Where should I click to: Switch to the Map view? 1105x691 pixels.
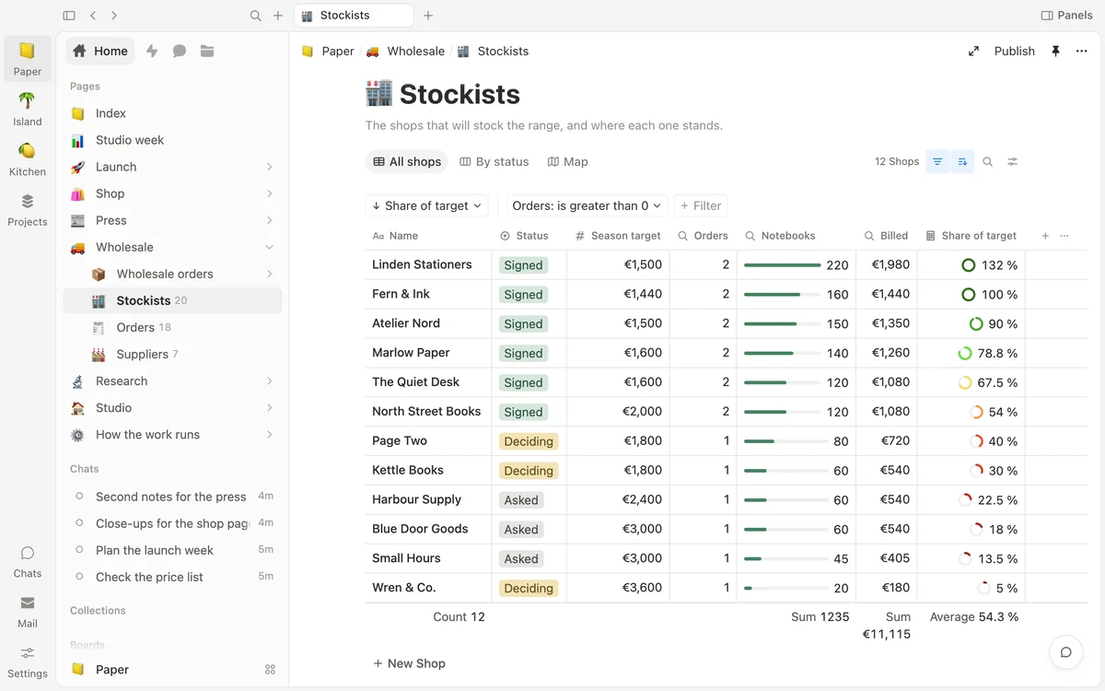(x=567, y=162)
